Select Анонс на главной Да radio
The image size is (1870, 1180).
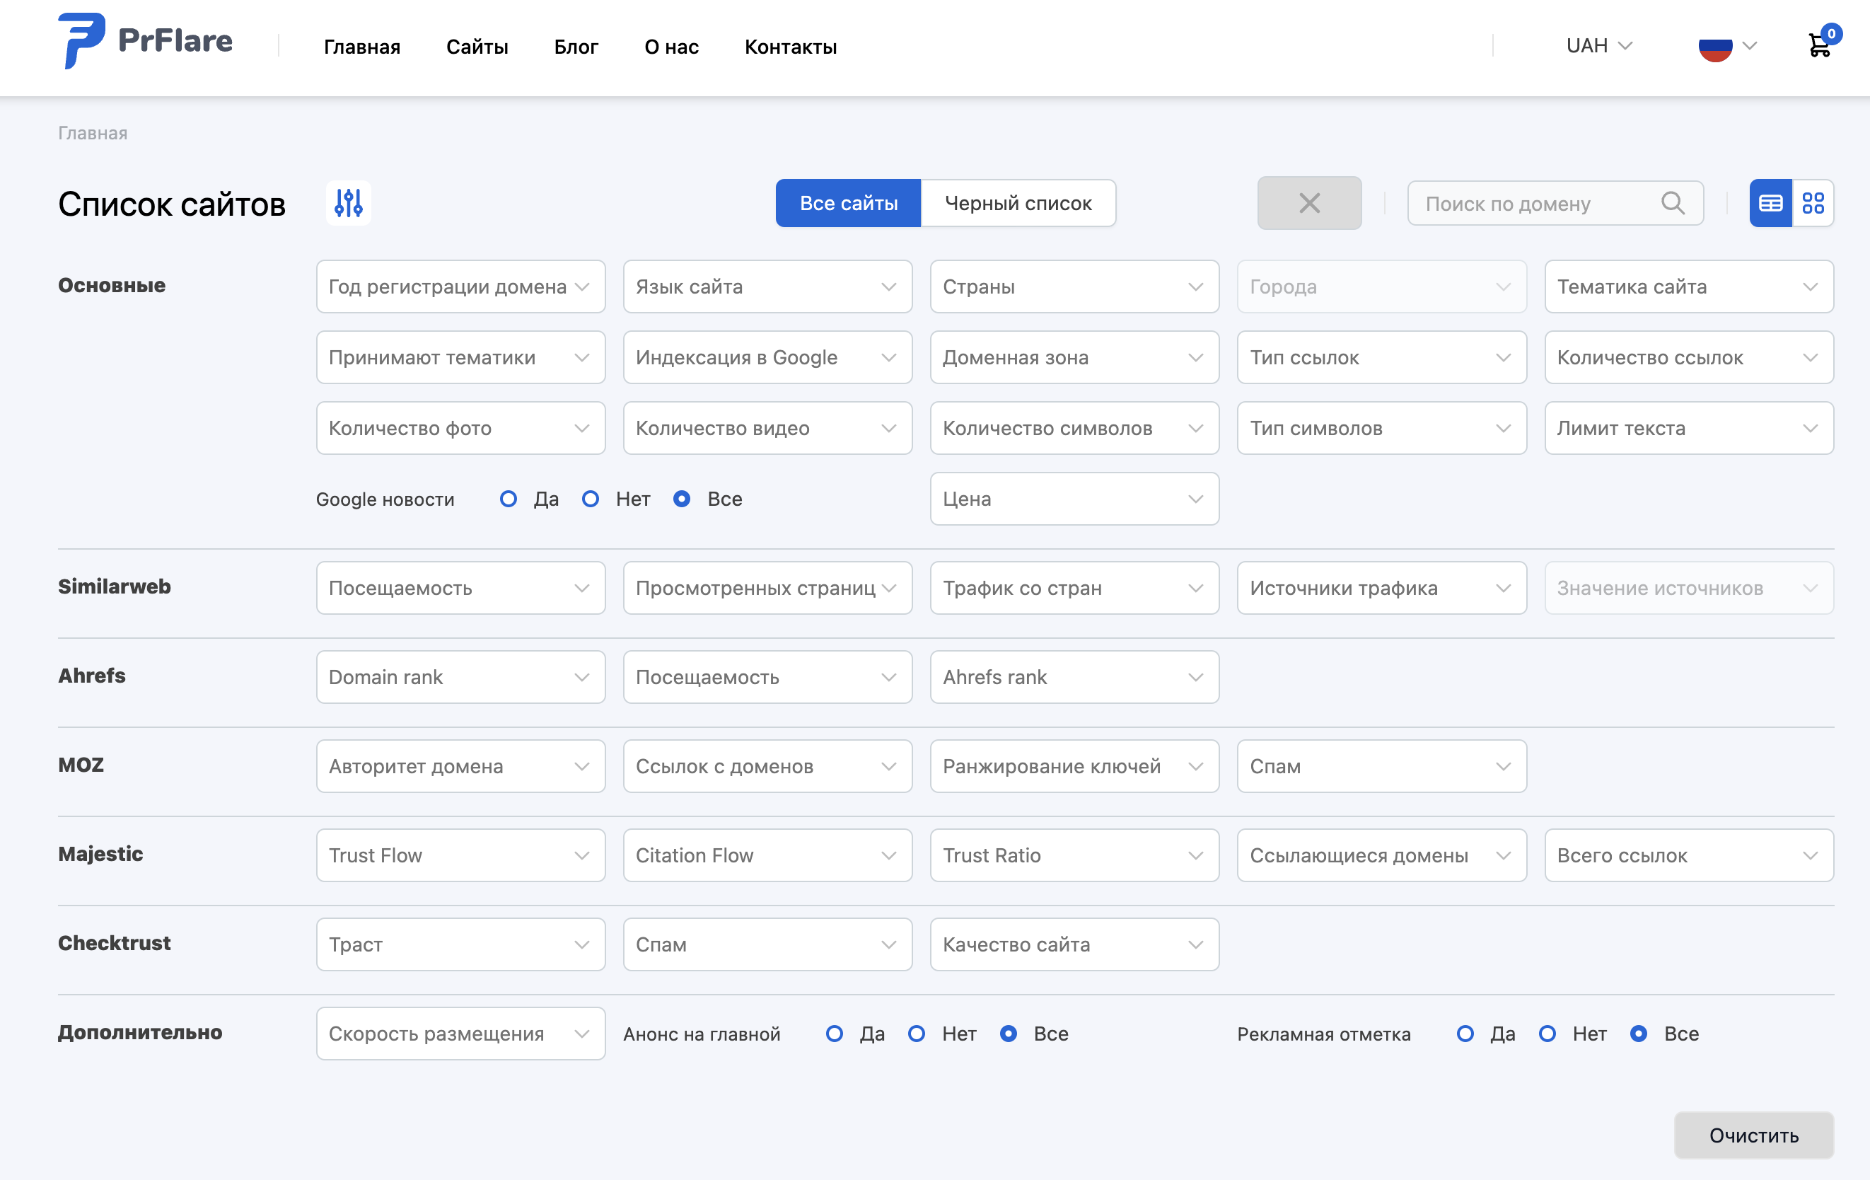835,1033
